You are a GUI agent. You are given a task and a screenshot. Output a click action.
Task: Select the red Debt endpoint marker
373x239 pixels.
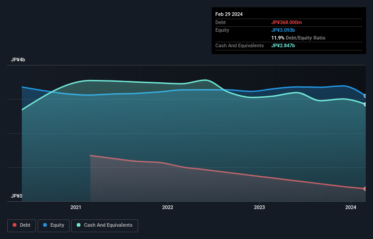click(365, 189)
